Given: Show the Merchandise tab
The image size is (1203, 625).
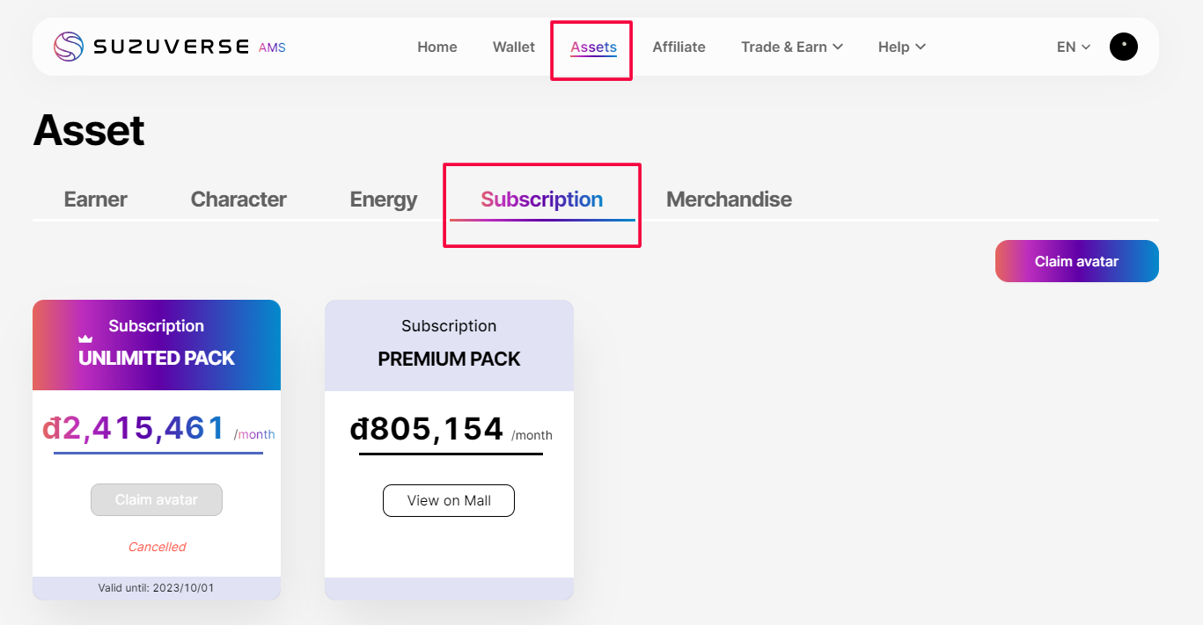Looking at the screenshot, I should pos(729,200).
